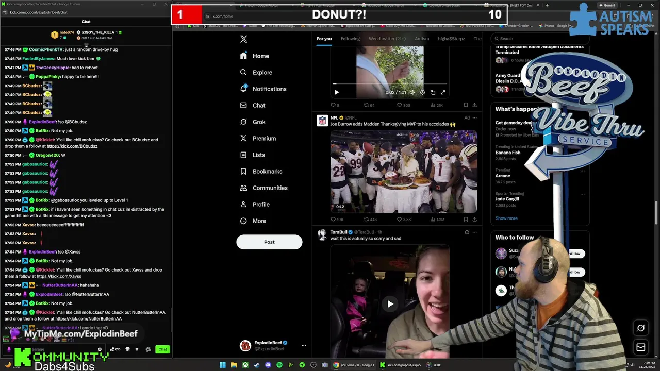Play the top video in the feed
660x371 pixels.
click(337, 92)
